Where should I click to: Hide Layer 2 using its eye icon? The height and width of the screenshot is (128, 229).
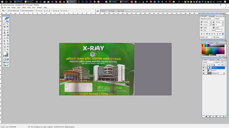(x=204, y=68)
